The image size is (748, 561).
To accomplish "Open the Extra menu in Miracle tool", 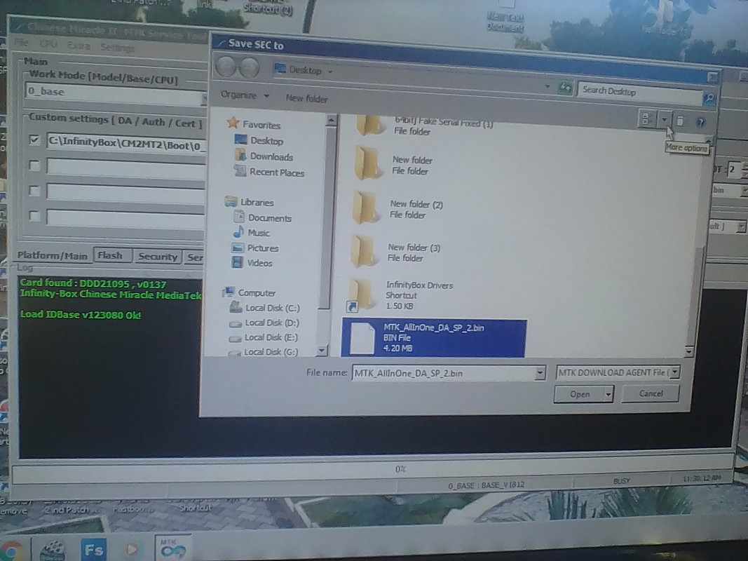I will point(79,46).
